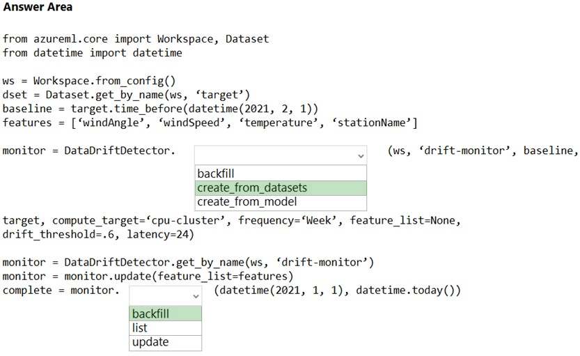Click the Dataset.get_by_name code line
The image size is (580, 356).
(127, 95)
